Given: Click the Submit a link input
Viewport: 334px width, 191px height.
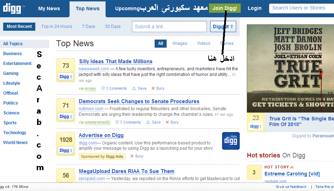Looking at the screenshot, I should pos(169,26).
